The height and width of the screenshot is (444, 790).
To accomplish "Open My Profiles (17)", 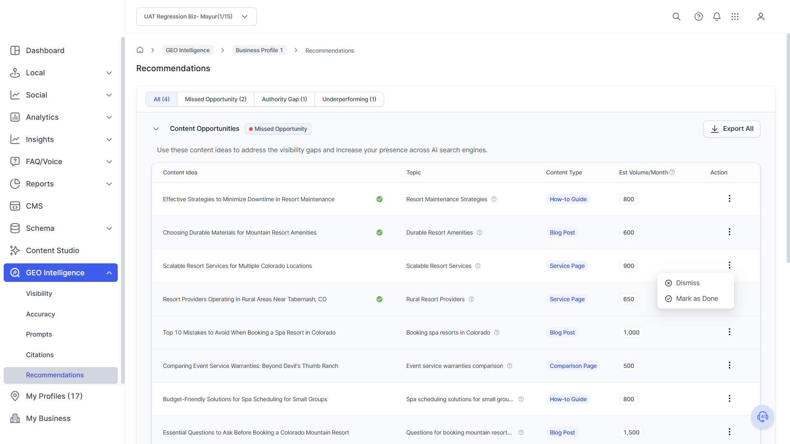I will pos(61,396).
